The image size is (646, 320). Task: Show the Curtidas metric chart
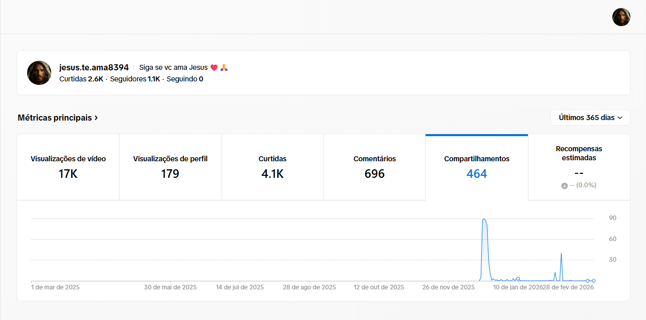272,167
